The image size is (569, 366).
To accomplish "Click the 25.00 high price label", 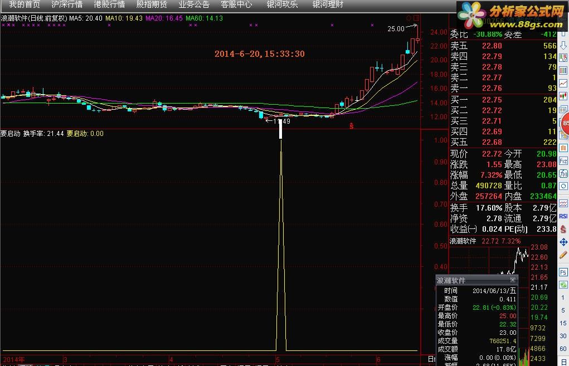I will 396,28.
